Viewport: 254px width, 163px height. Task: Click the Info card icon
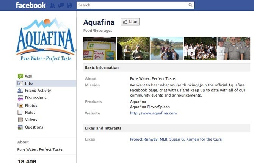[20, 83]
